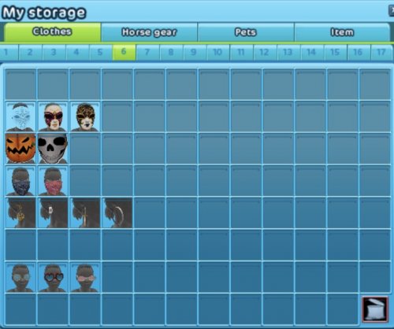
Task: Go to storage page 2
Action: (30, 52)
